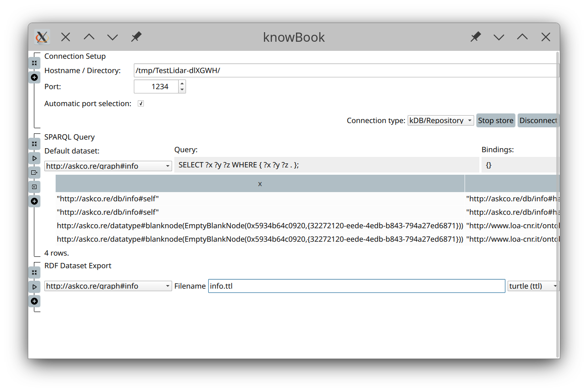The image size is (588, 392).
Task: Toggle the left pin icon in the title bar
Action: [136, 37]
